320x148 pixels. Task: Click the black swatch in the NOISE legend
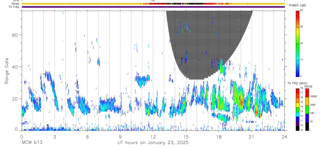307,126
